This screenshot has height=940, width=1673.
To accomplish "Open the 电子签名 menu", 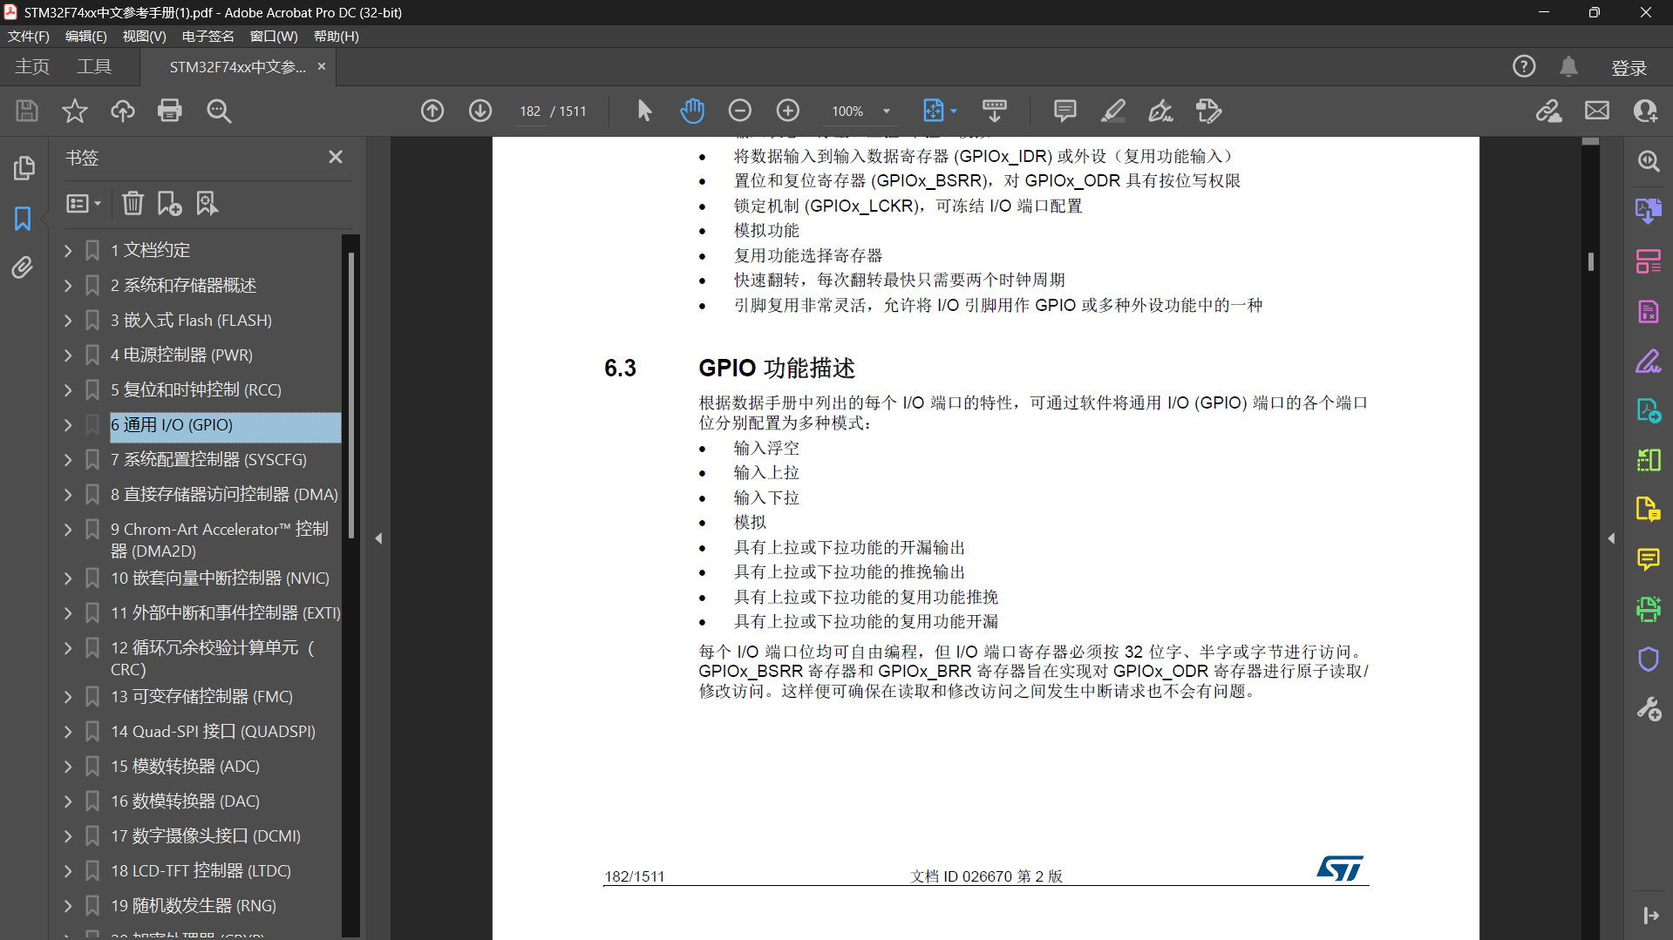I will coord(207,36).
